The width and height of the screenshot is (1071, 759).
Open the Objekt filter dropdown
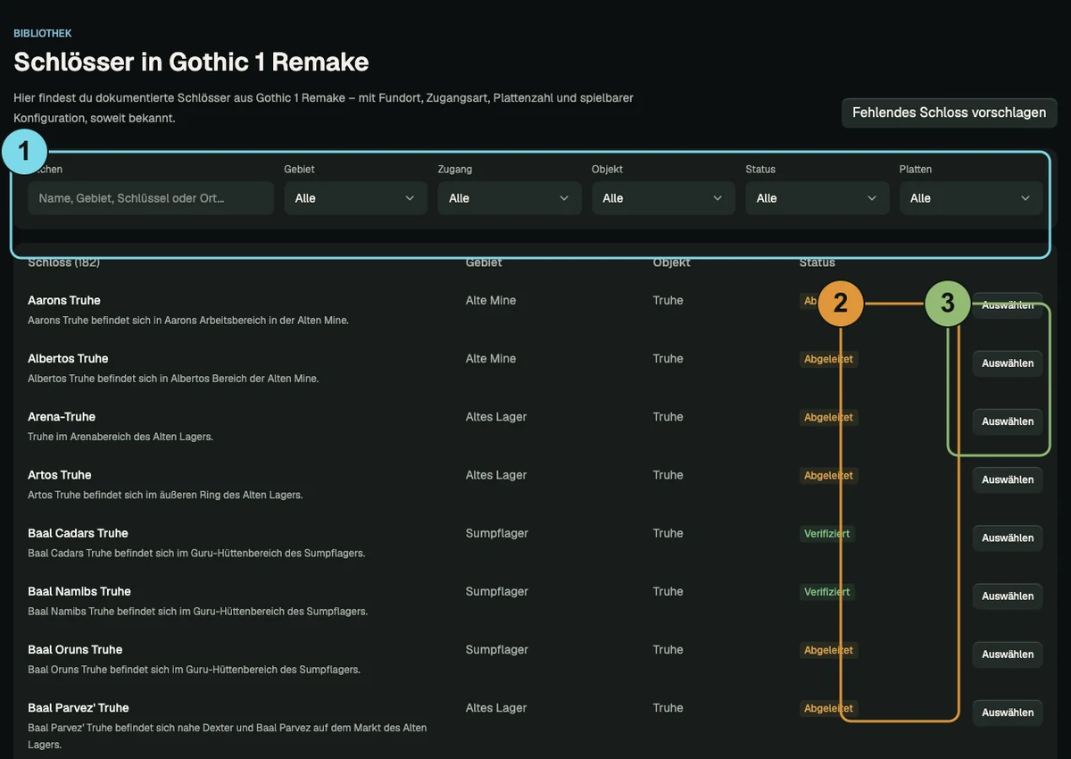point(663,198)
